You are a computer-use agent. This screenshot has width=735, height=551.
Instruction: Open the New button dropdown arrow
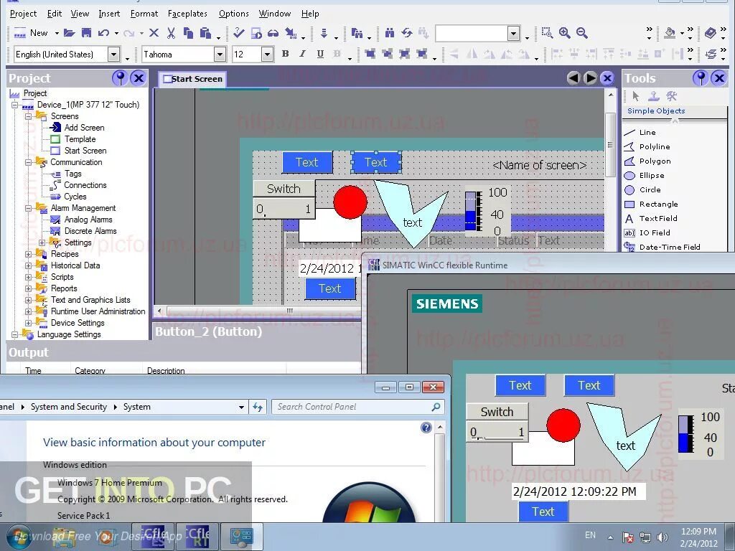57,33
